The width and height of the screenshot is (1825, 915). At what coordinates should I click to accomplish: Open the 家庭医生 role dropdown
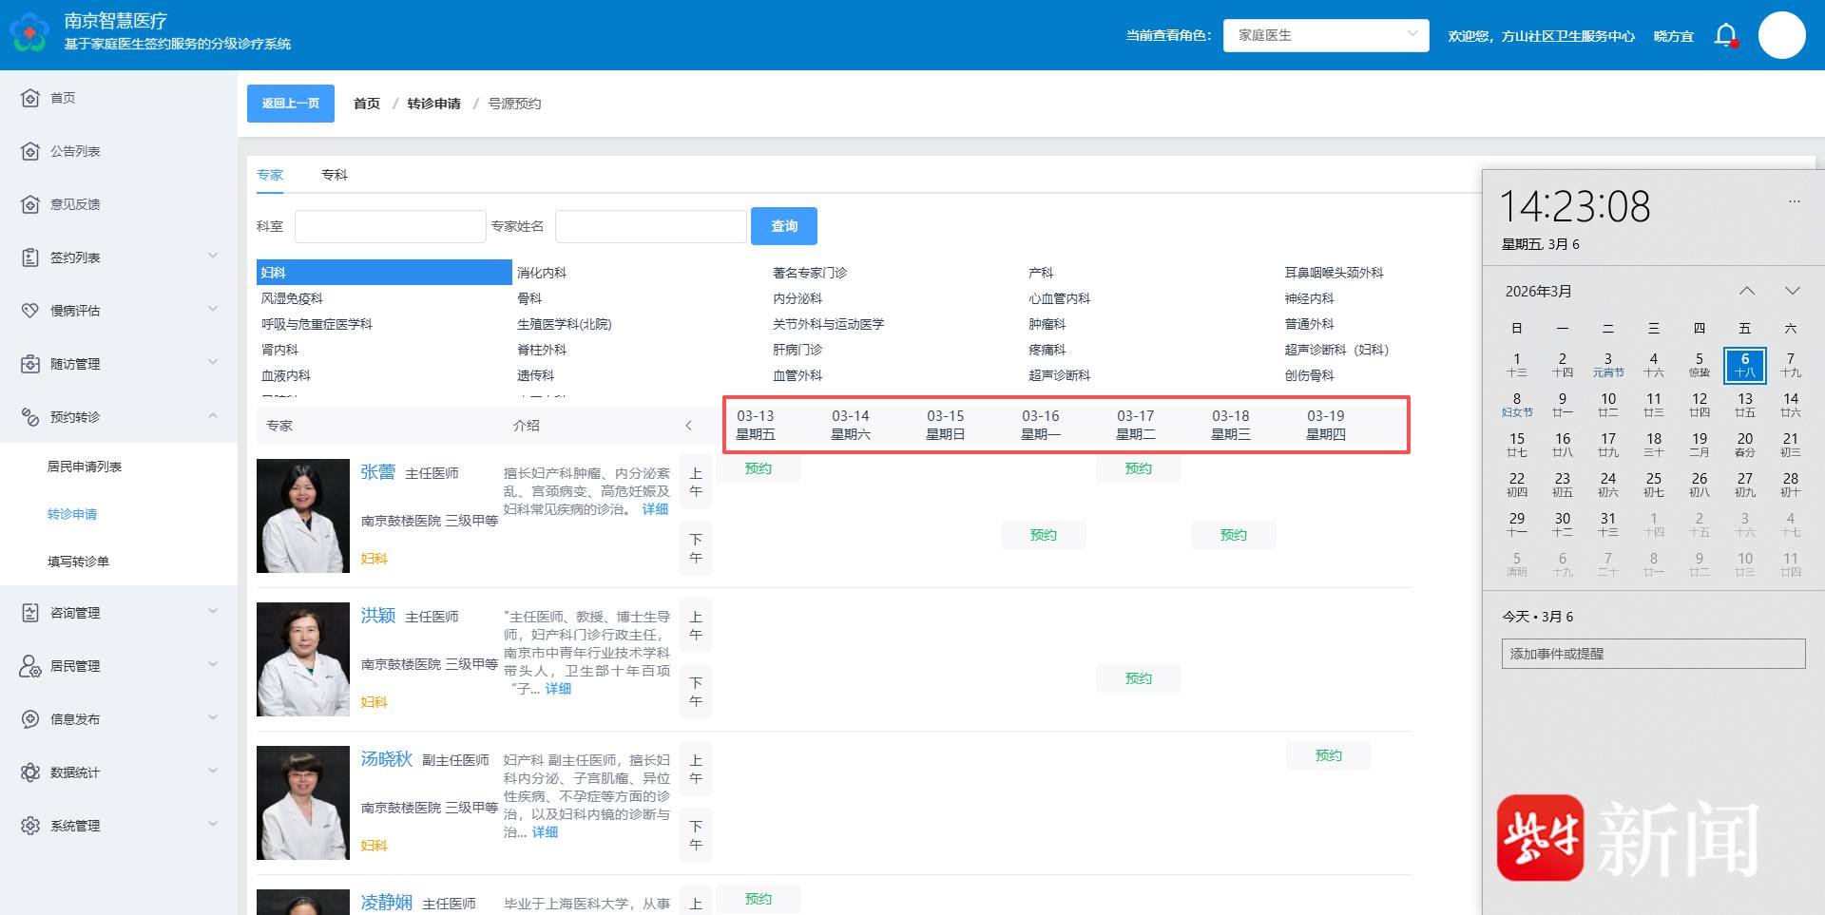pyautogui.click(x=1325, y=35)
